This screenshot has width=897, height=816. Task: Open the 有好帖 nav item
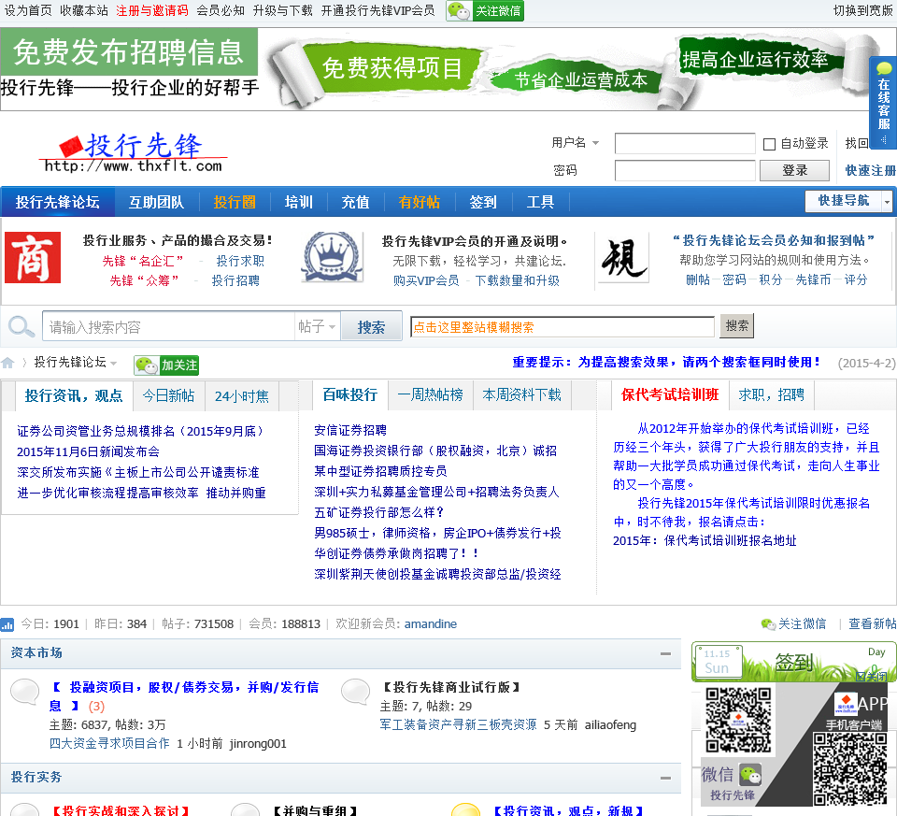420,202
